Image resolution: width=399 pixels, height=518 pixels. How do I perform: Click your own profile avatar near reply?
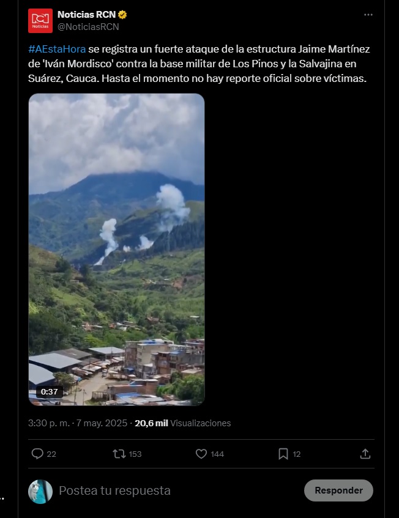pos(40,492)
